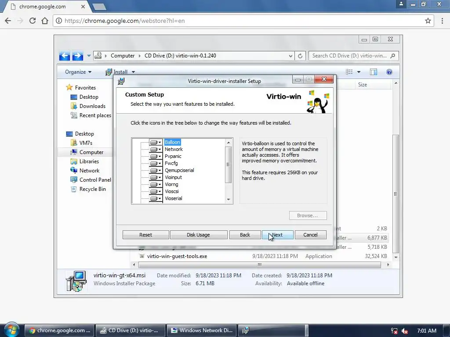The image size is (450, 337).
Task: Open Network in the Explorer navigation pane
Action: click(x=85, y=171)
